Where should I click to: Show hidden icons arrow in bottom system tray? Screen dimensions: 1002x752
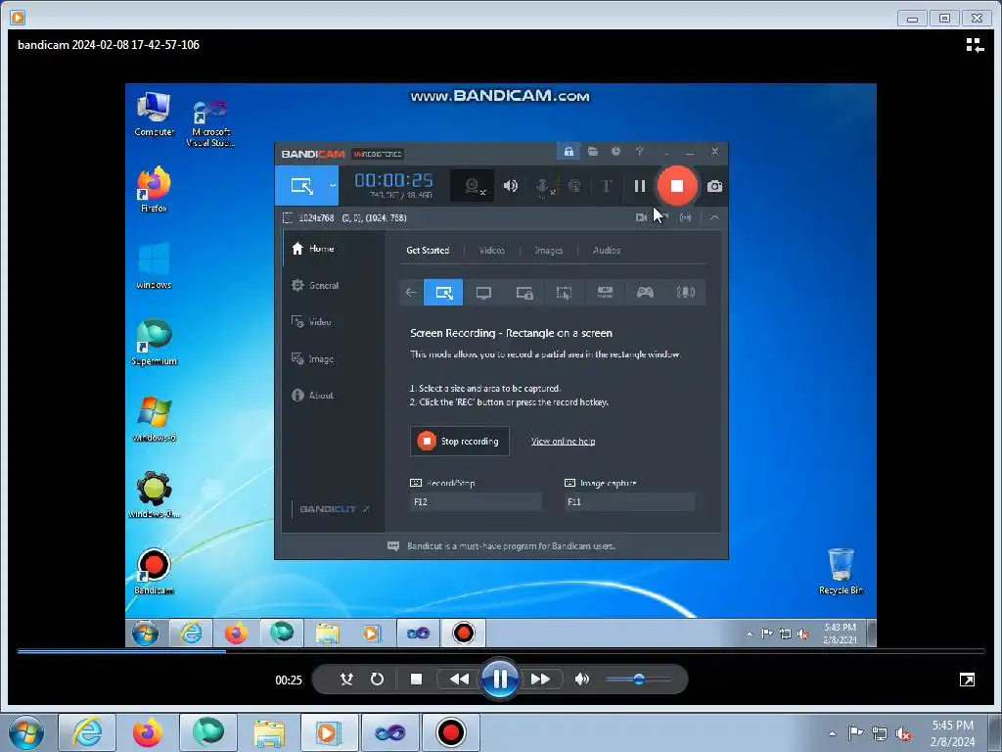(832, 733)
